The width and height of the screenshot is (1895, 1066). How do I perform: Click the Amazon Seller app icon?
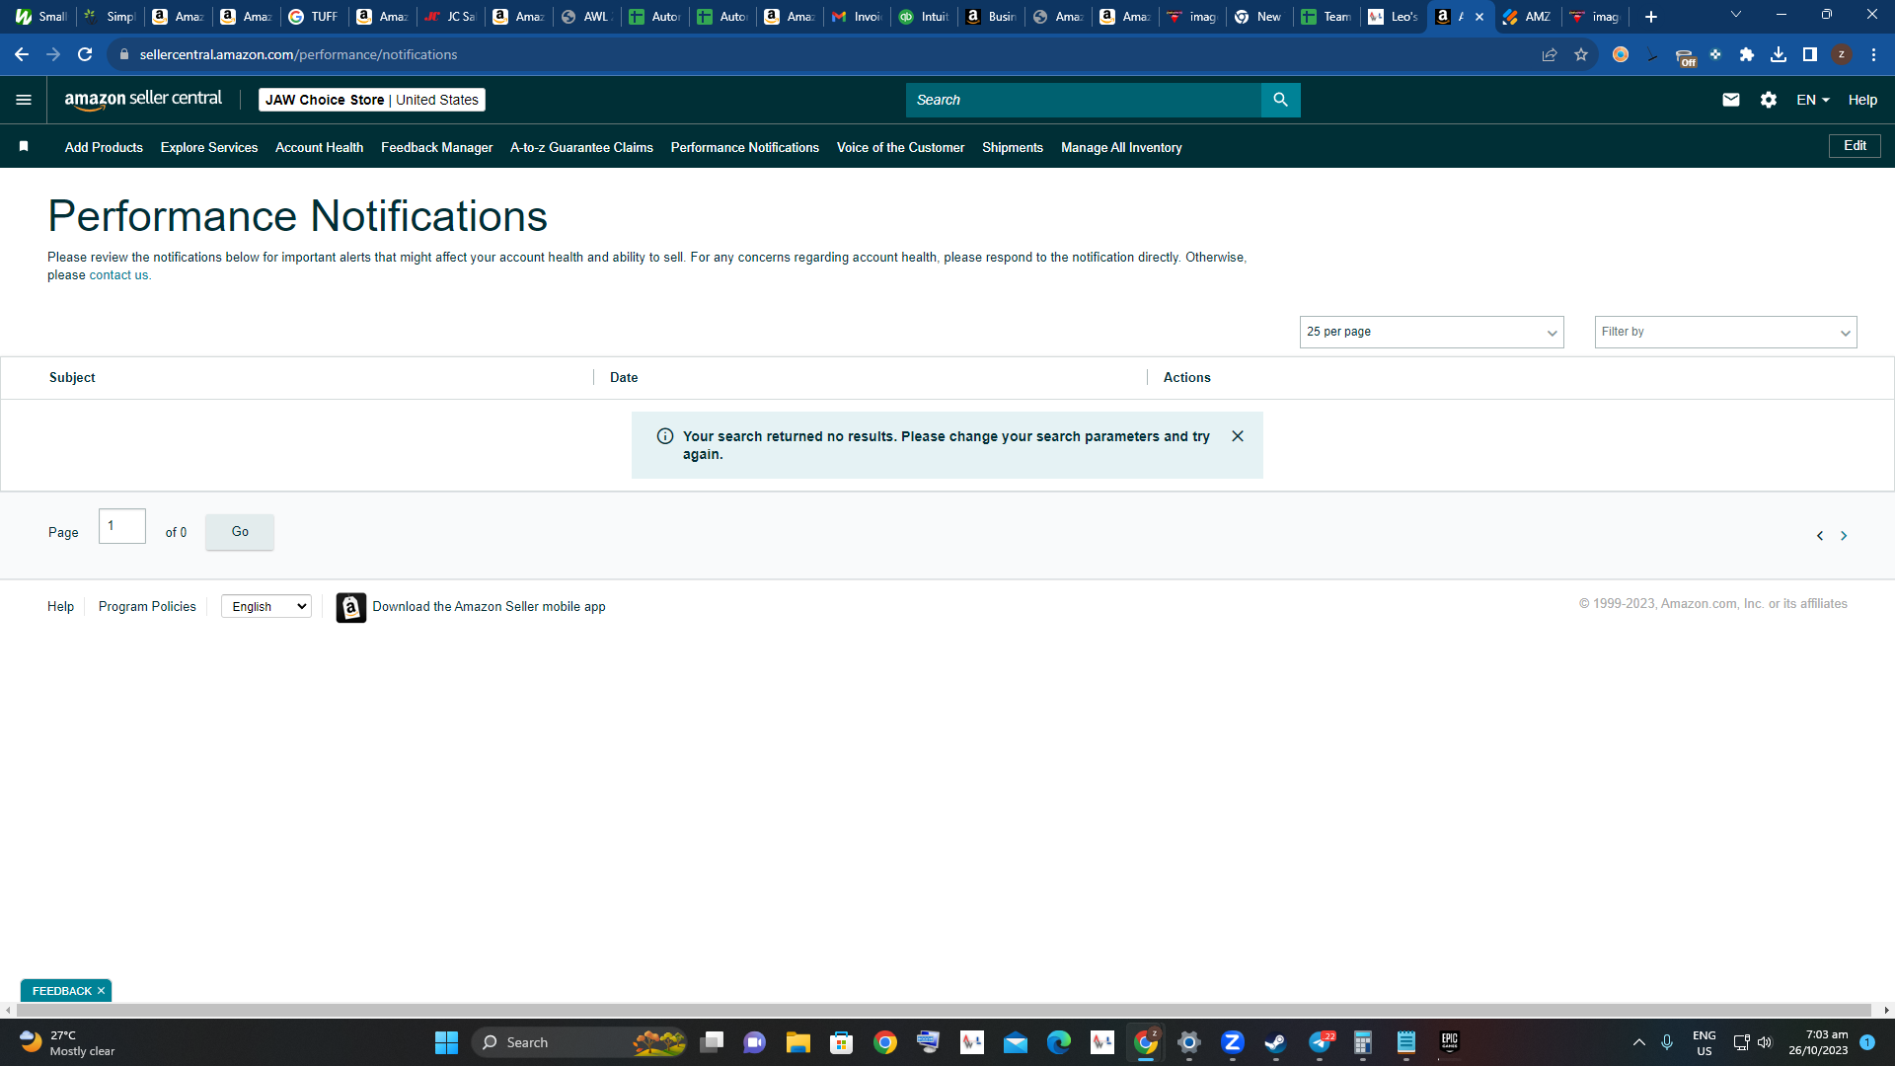(x=350, y=607)
